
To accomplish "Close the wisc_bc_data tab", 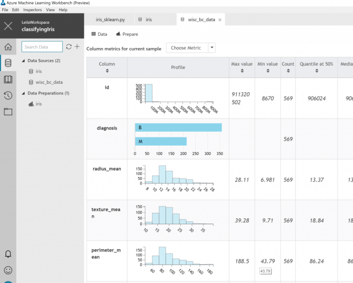I will pyautogui.click(x=220, y=20).
